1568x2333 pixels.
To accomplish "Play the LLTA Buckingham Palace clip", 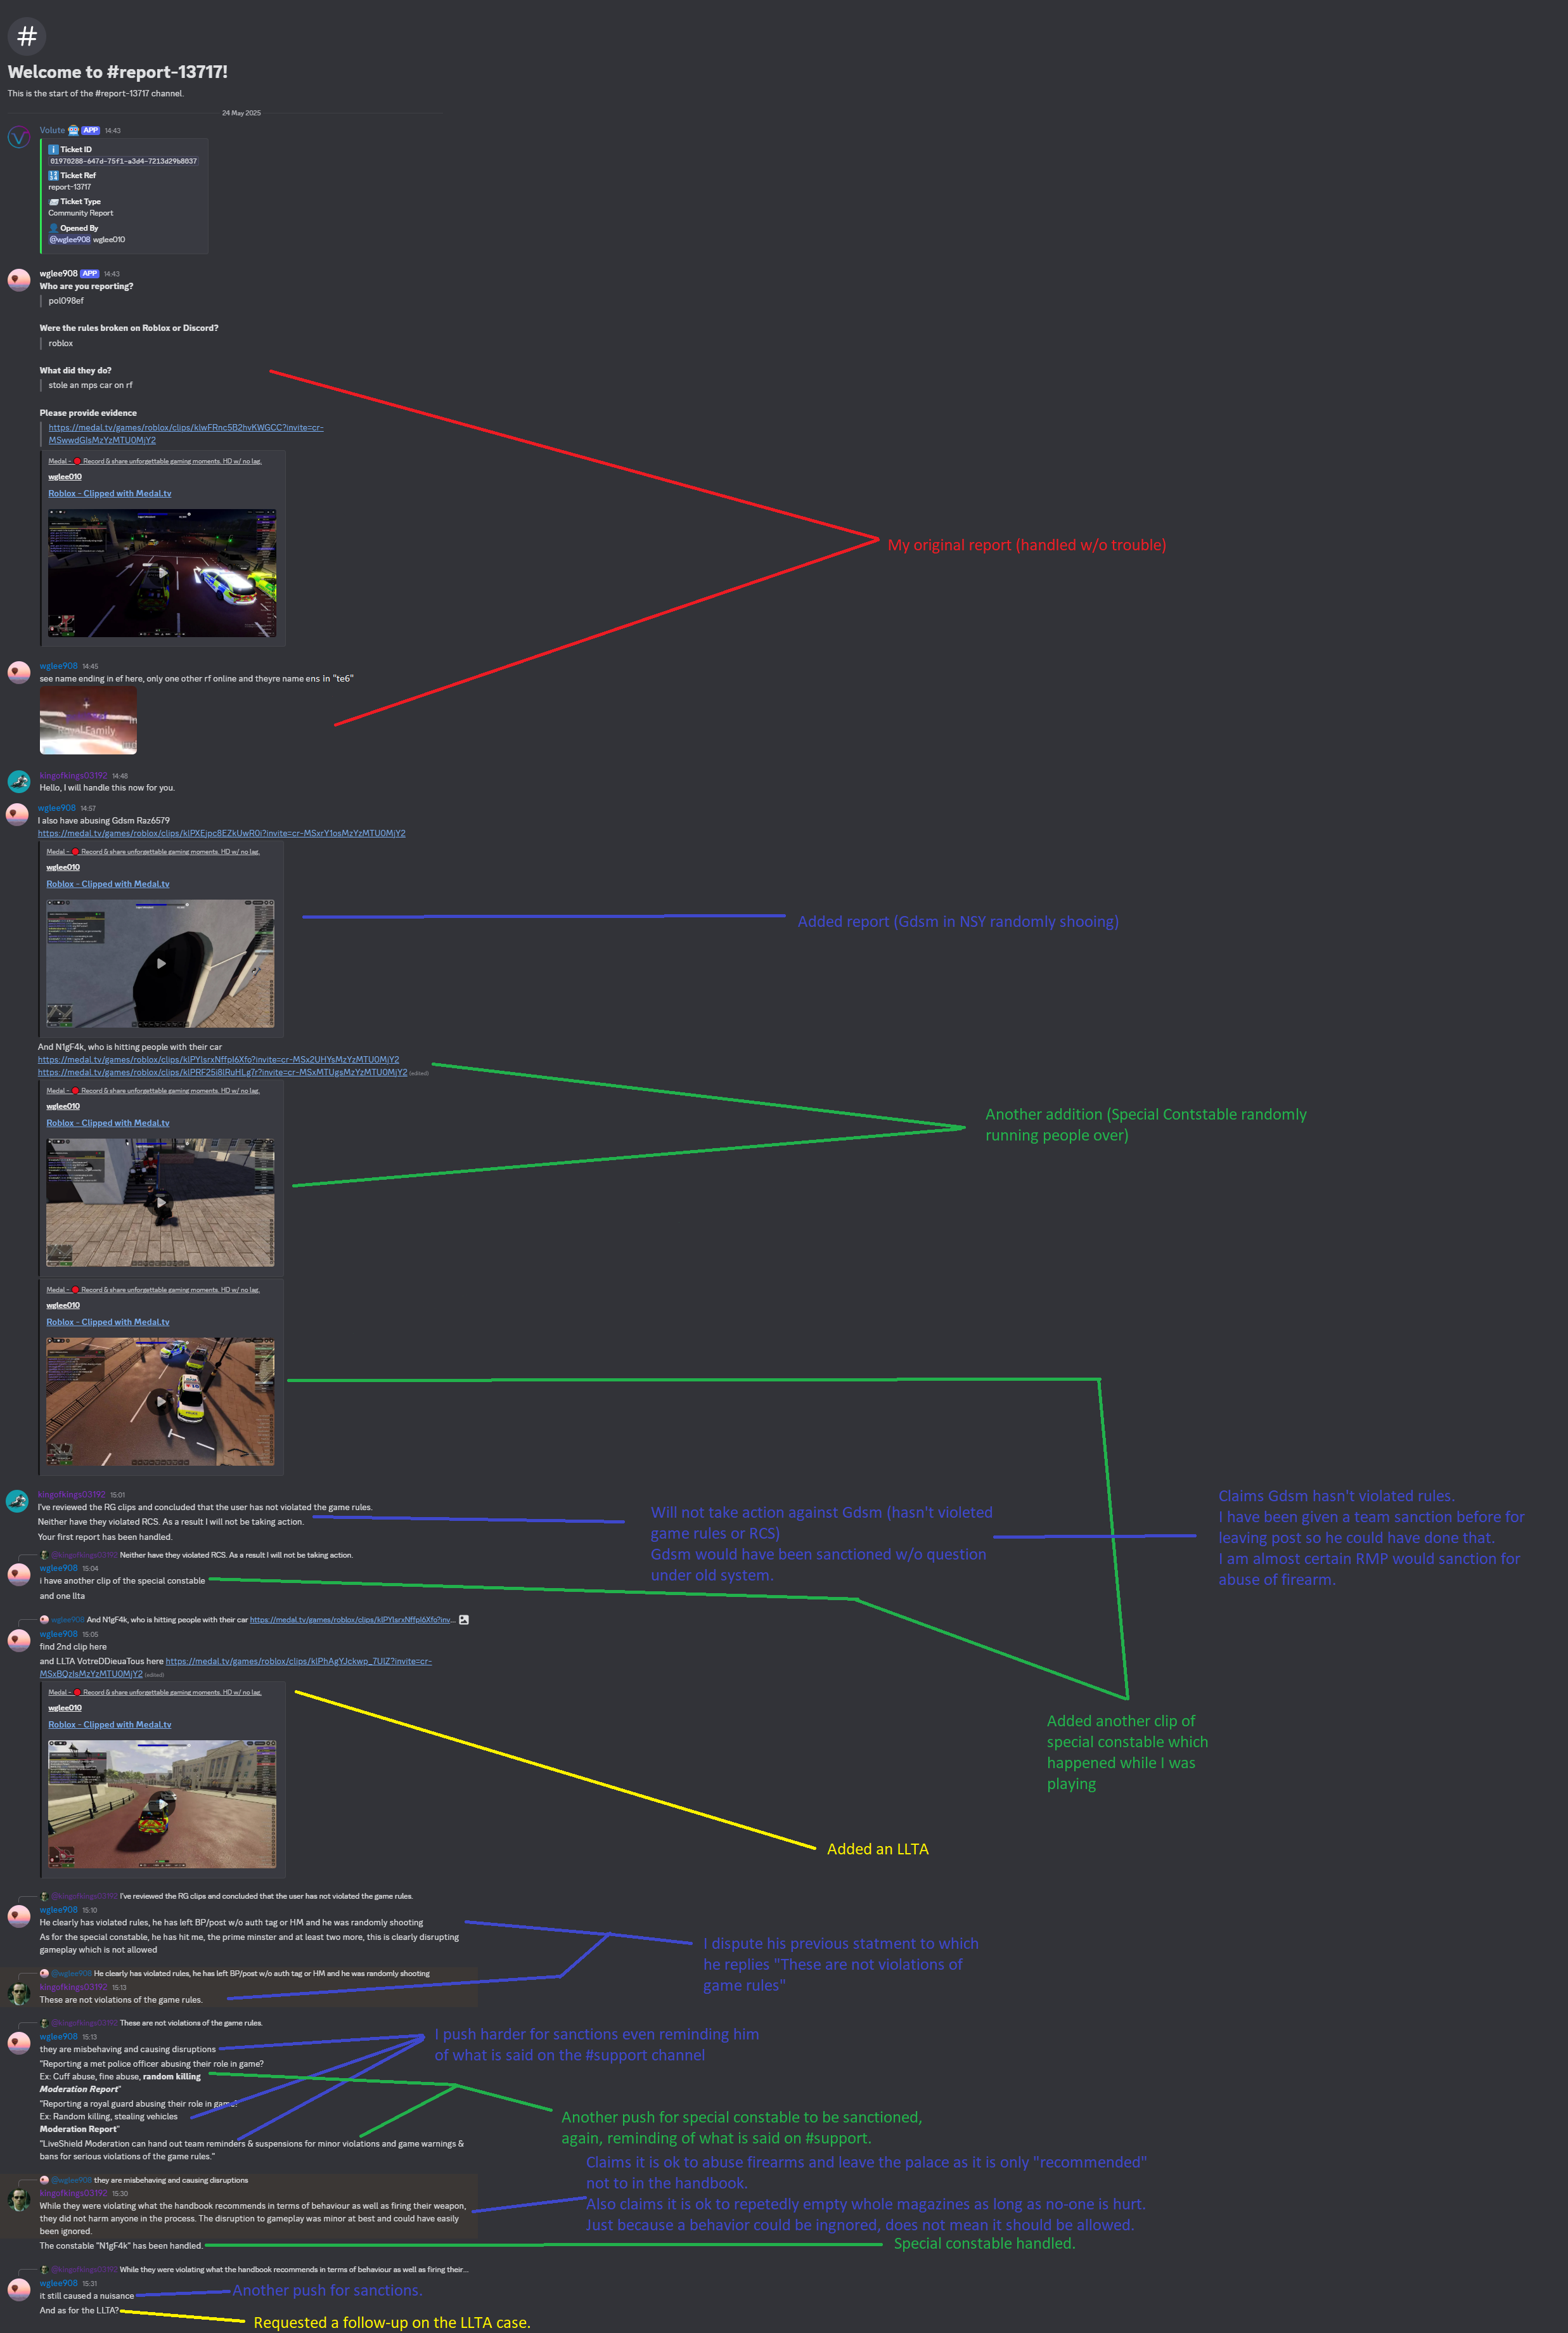I will pos(161,1803).
